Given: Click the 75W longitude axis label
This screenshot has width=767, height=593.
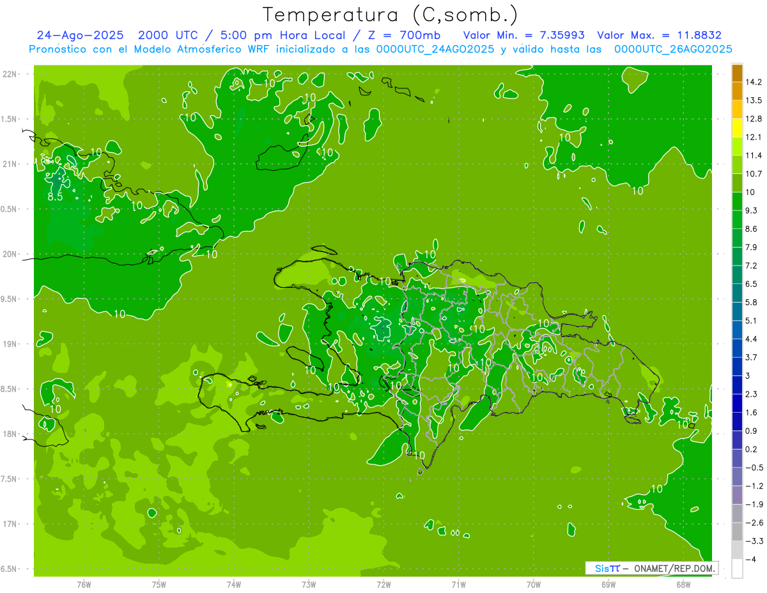Looking at the screenshot, I should point(159,585).
